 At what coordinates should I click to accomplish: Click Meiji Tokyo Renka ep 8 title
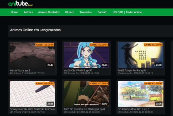click(x=132, y=70)
